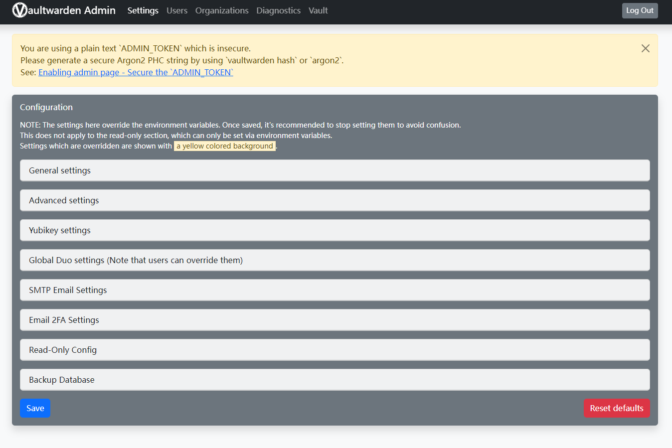Show the Email 2FA Settings section
The width and height of the screenshot is (672, 448).
point(335,320)
